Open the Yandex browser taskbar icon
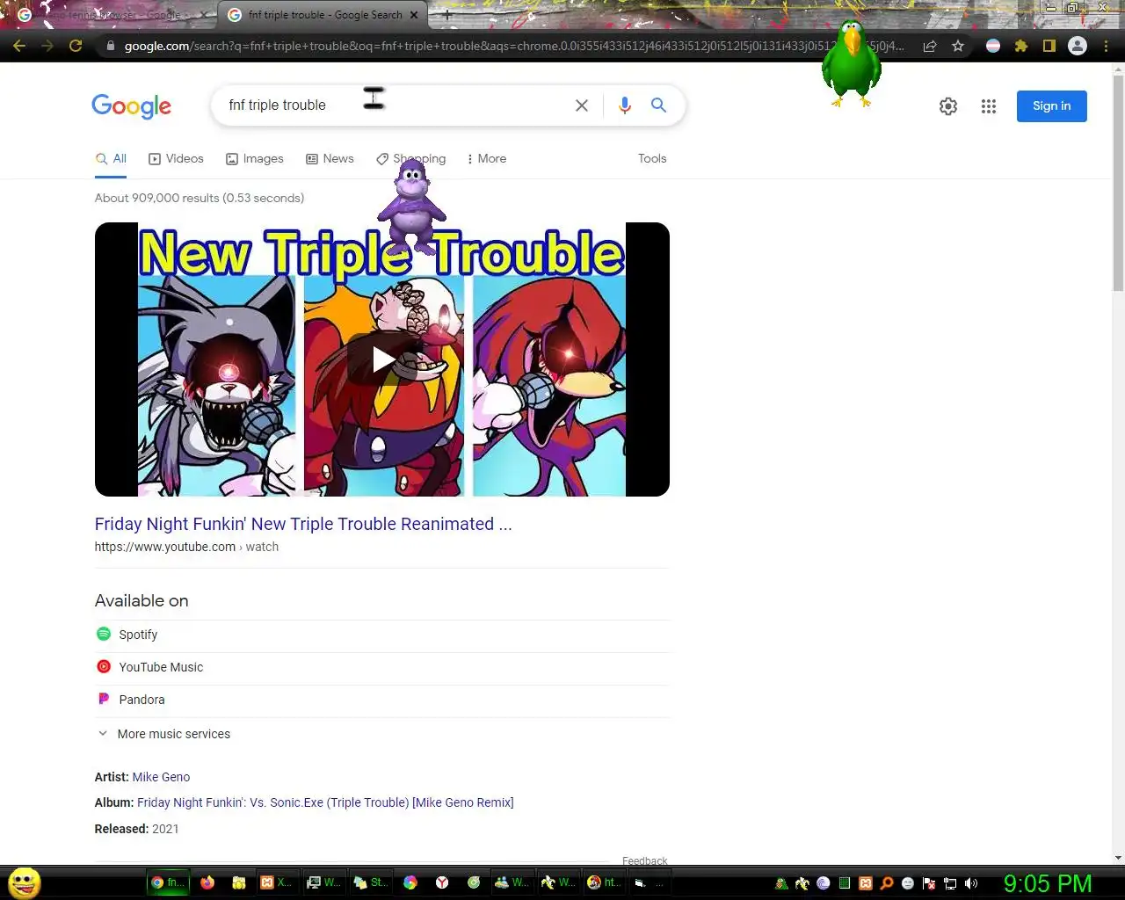 [442, 882]
